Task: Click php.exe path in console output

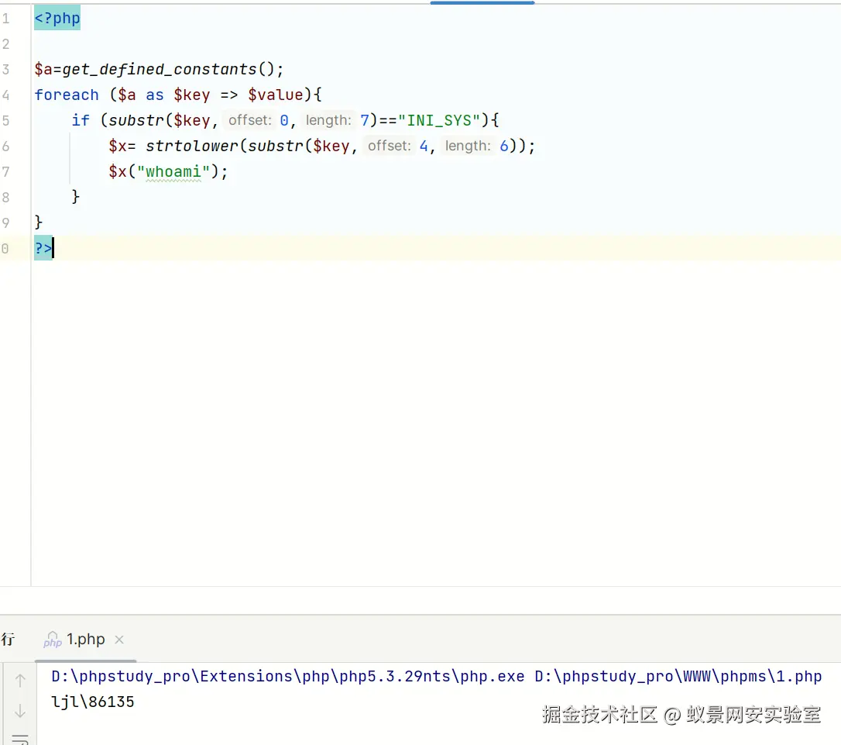Action: (x=288, y=676)
